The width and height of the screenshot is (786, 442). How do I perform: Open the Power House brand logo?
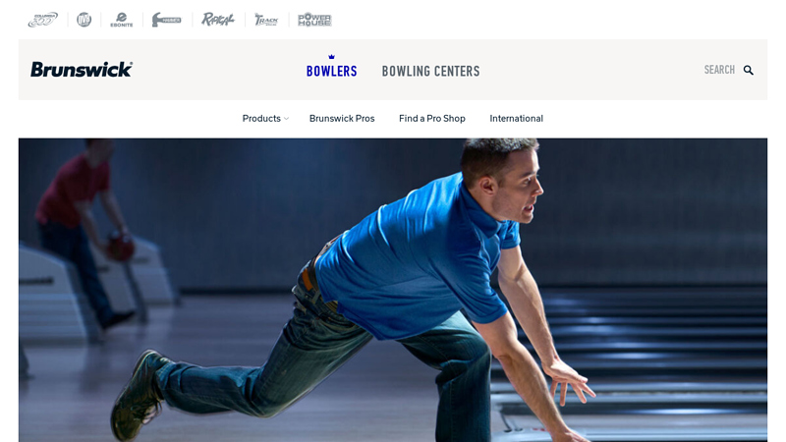pos(314,20)
